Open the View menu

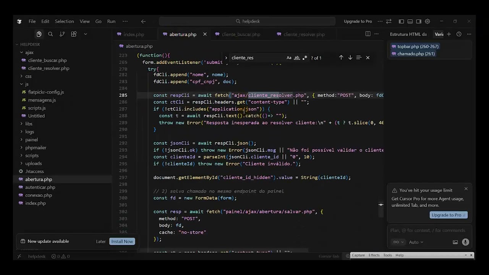point(85,21)
